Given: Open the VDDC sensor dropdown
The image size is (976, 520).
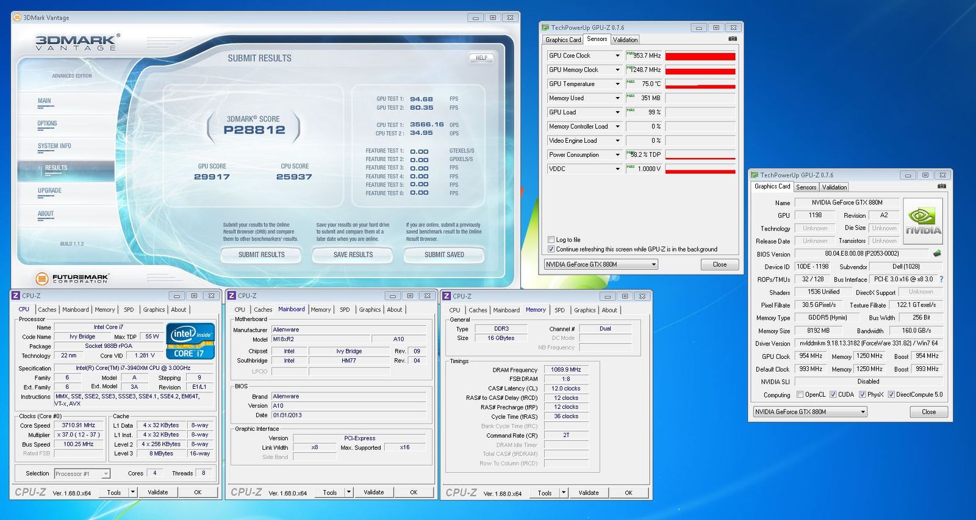Looking at the screenshot, I should pyautogui.click(x=617, y=168).
